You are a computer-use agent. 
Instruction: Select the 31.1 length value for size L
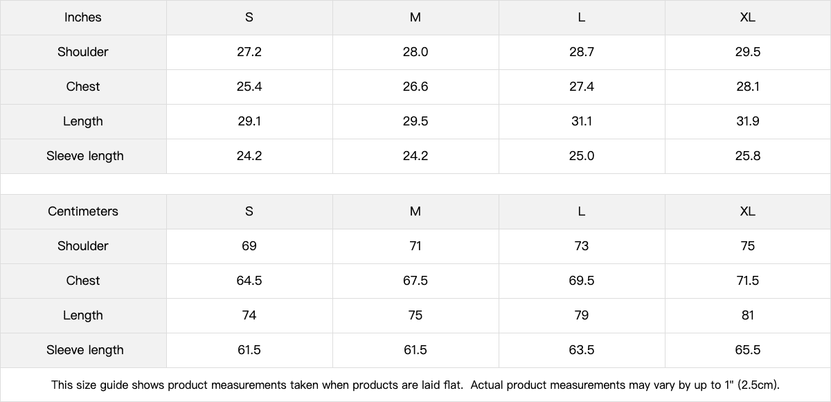[582, 121]
